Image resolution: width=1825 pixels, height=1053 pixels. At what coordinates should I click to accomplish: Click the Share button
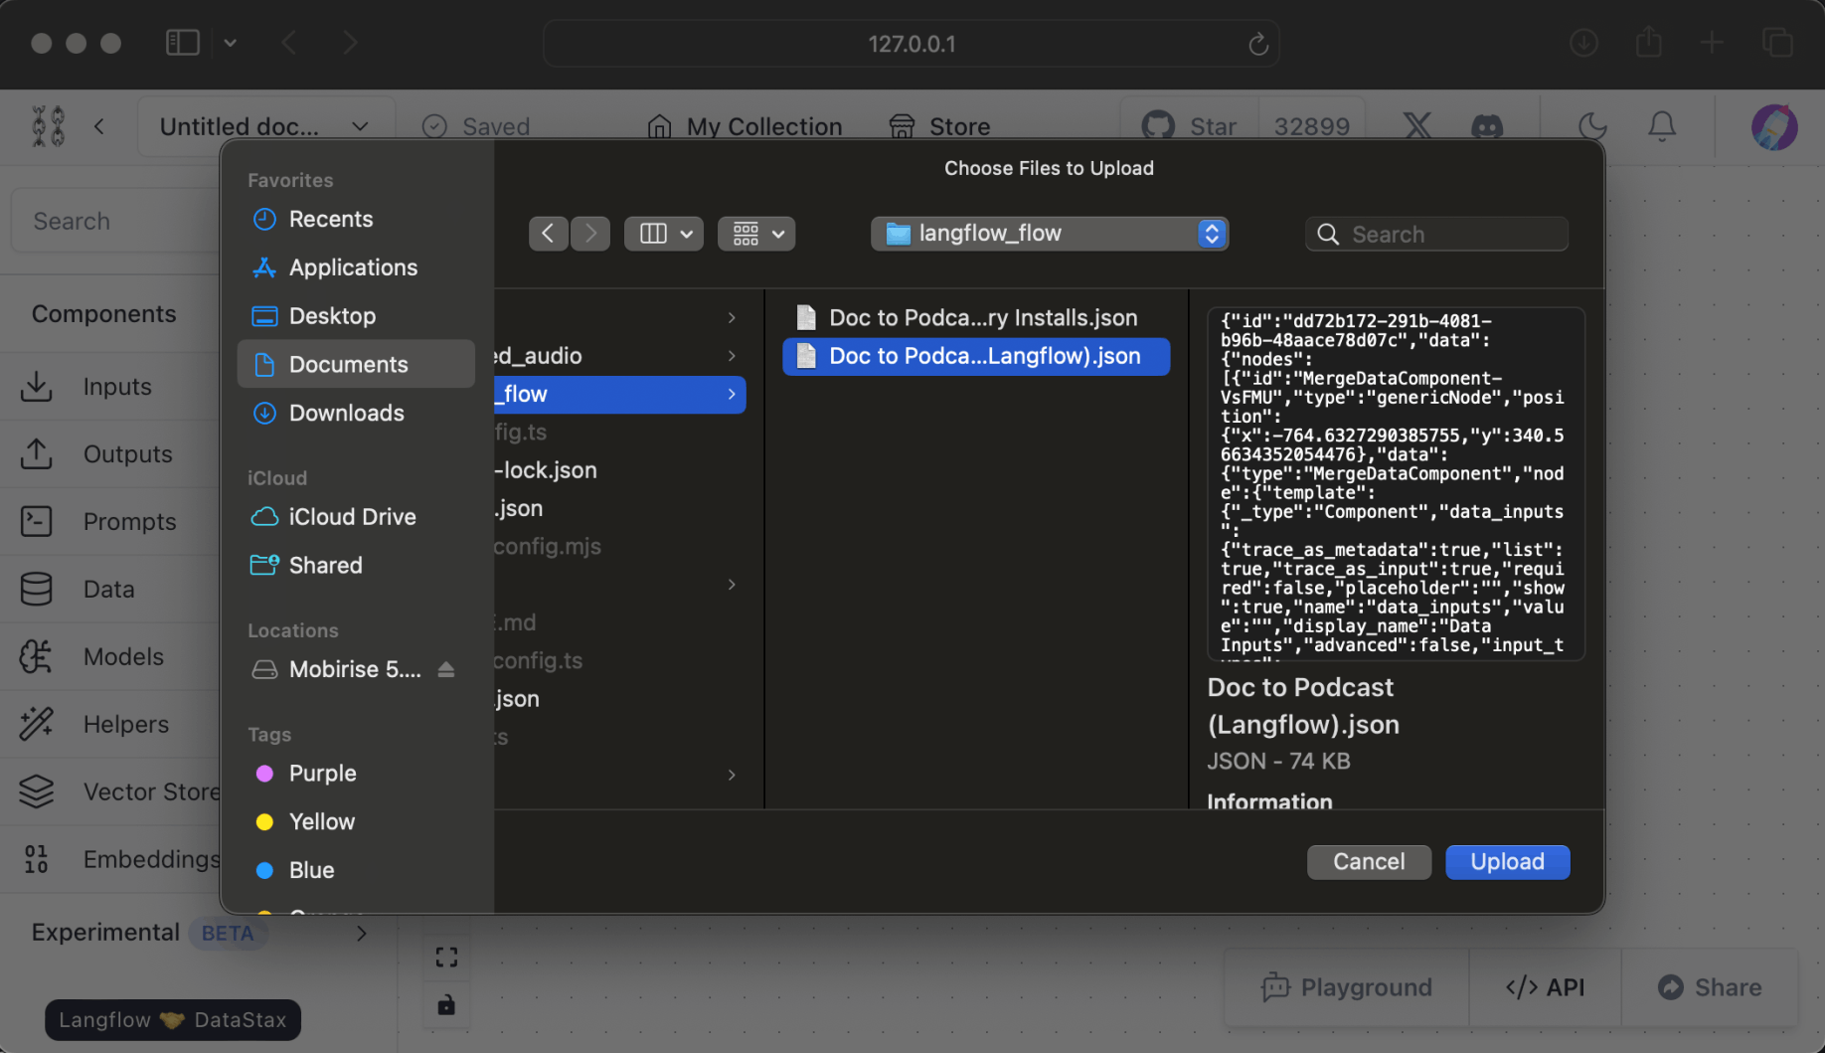point(1710,987)
